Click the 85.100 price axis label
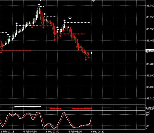Image resolution: width=154 pixels, height=133 pixels. [150, 87]
